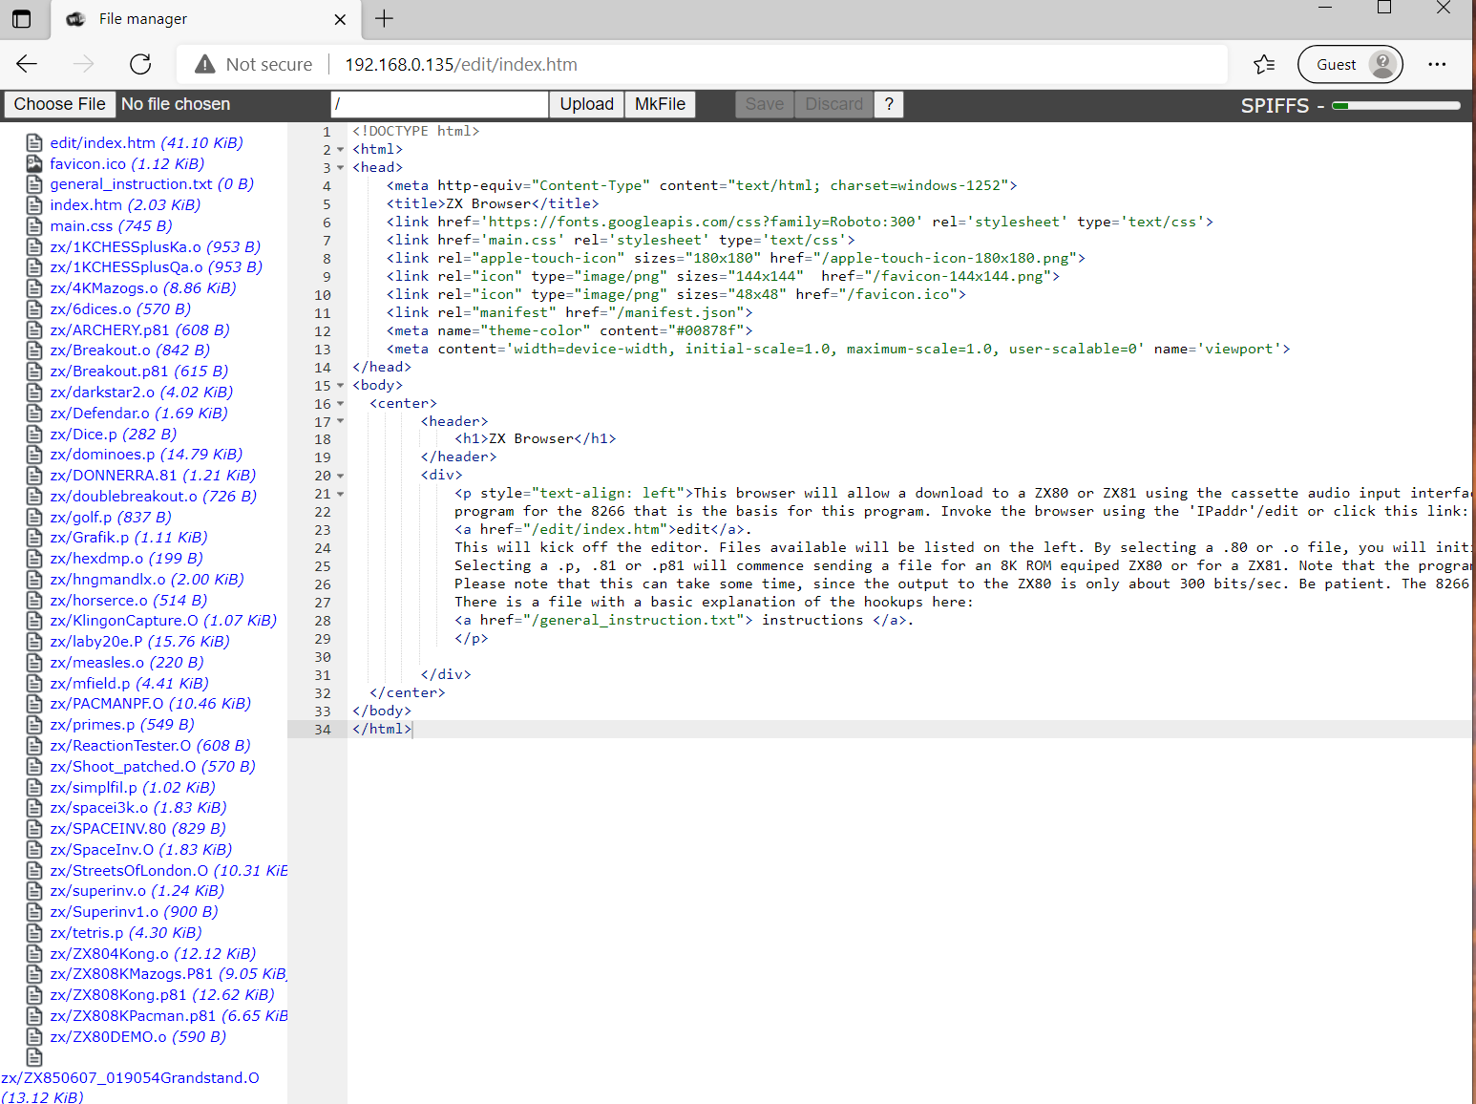1476x1104 pixels.
Task: Click the file path input field
Action: tap(438, 104)
